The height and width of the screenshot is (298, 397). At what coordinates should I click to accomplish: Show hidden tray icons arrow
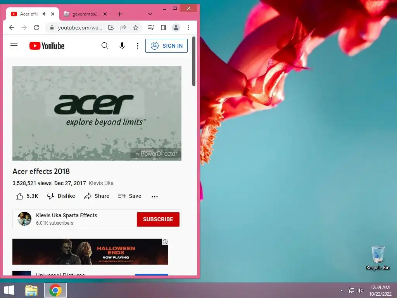point(342,291)
